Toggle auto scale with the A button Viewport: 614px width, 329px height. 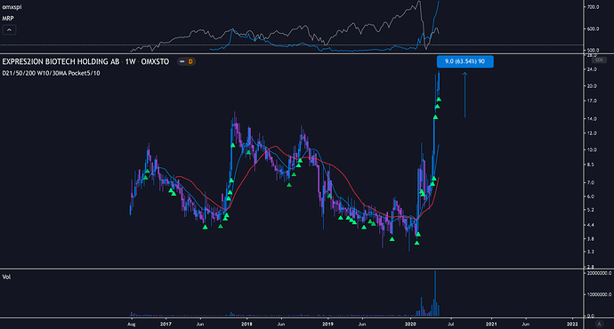pyautogui.click(x=599, y=324)
